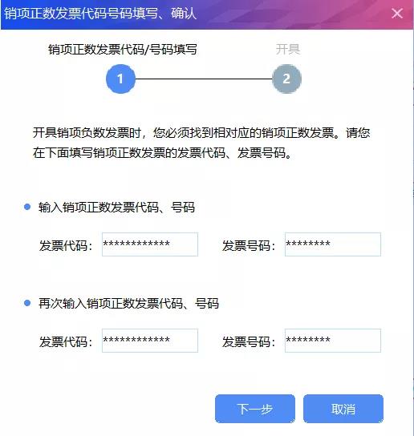Viewport: 414px width, 436px height.
Task: Click the second 发票号码: label
Action: 249,341
